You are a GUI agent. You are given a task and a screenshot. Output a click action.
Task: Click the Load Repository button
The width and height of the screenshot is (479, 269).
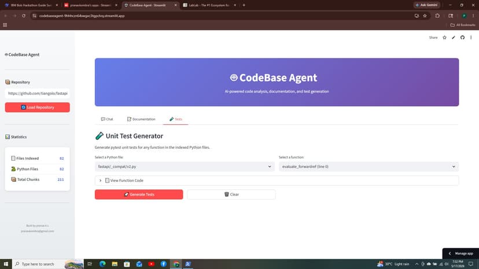pos(37,107)
